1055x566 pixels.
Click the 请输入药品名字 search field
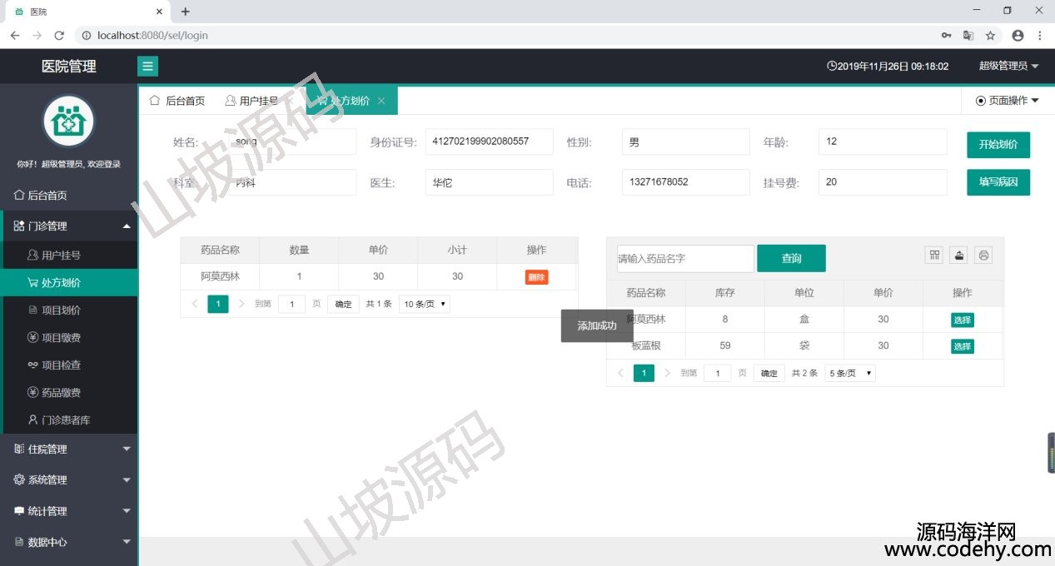click(x=685, y=258)
